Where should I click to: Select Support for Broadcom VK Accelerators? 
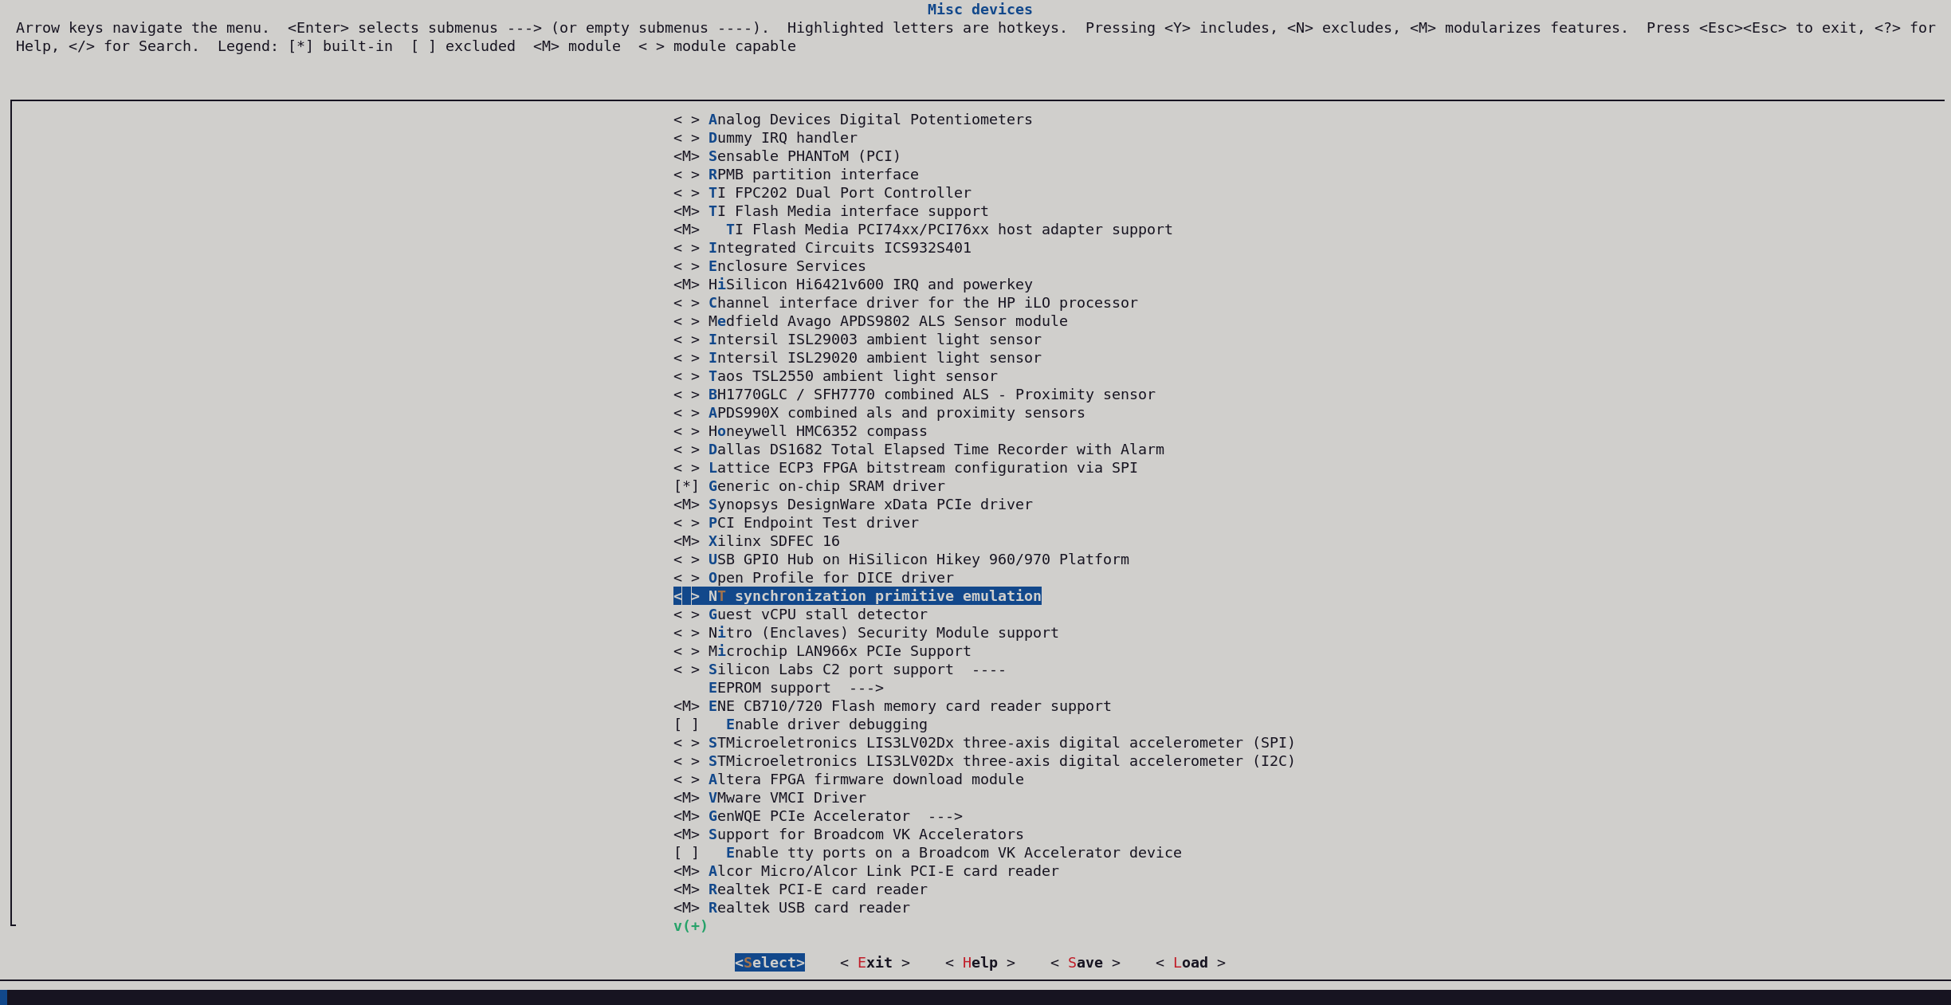pos(848,834)
